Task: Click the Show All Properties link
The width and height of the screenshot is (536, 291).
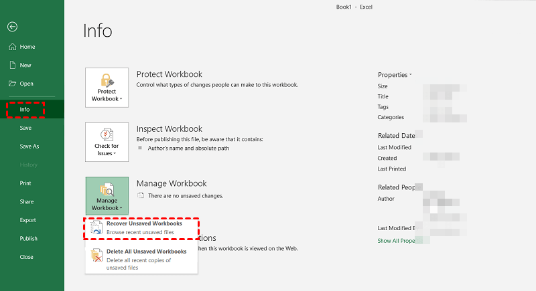Action: (400, 241)
